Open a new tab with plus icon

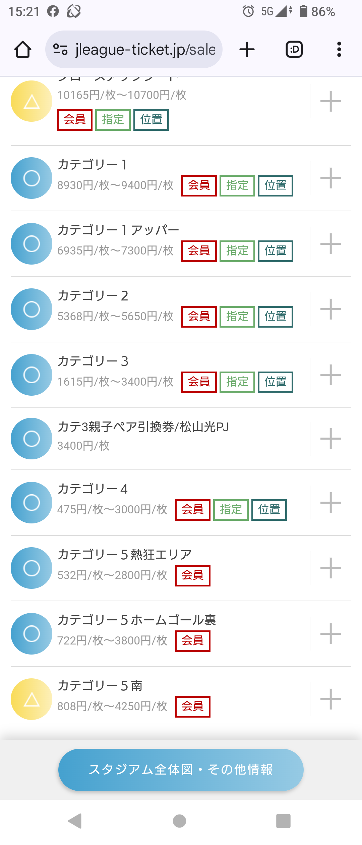(247, 50)
